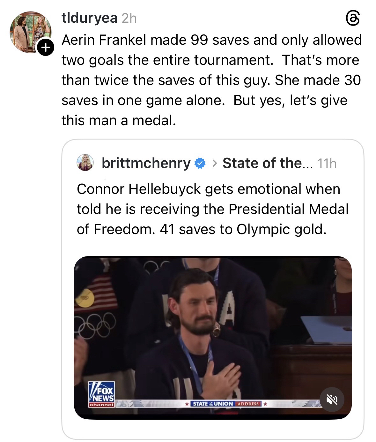Tap the empty area below the quoted video
376x442 pixels.
(213, 430)
